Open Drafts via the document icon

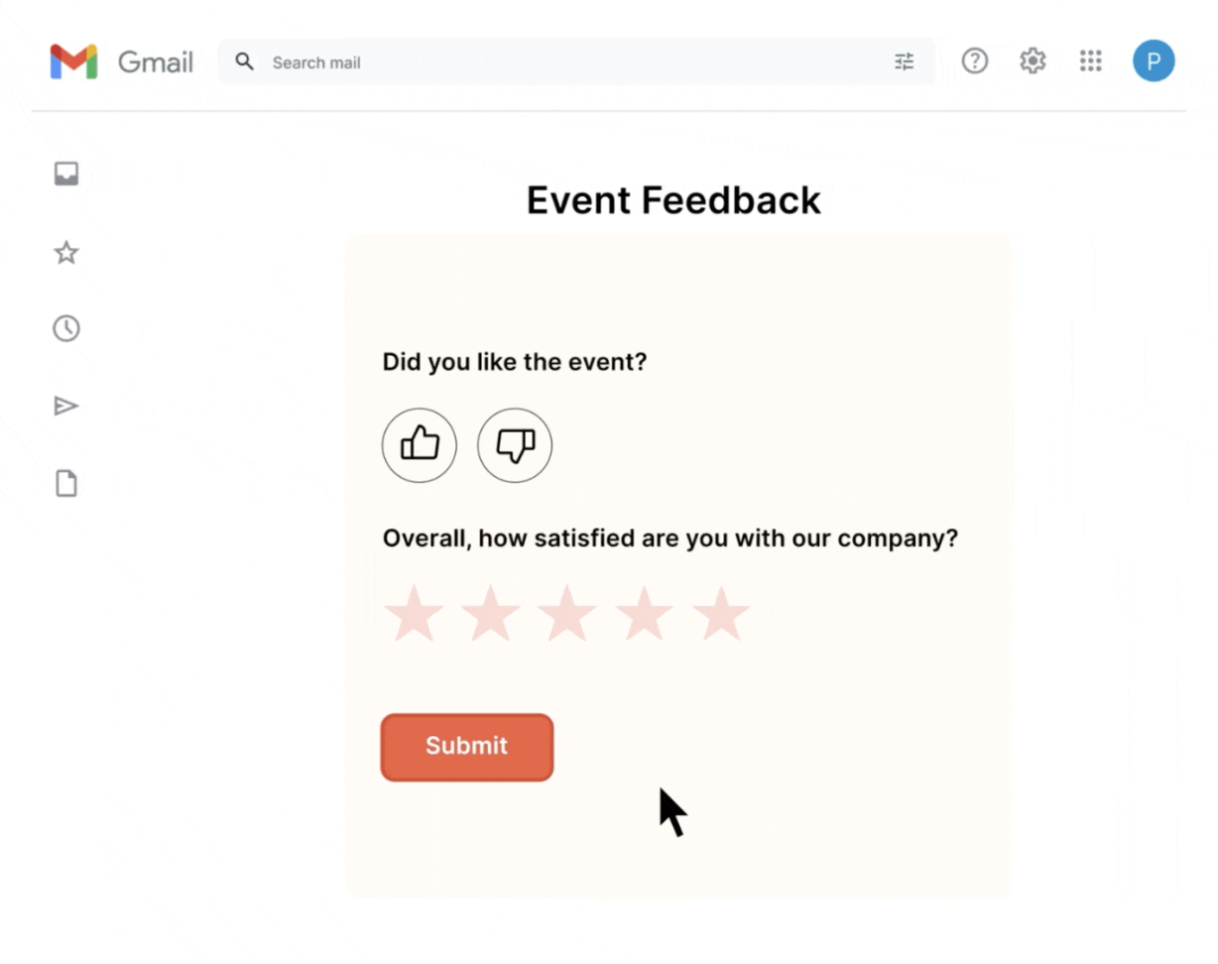click(x=65, y=483)
